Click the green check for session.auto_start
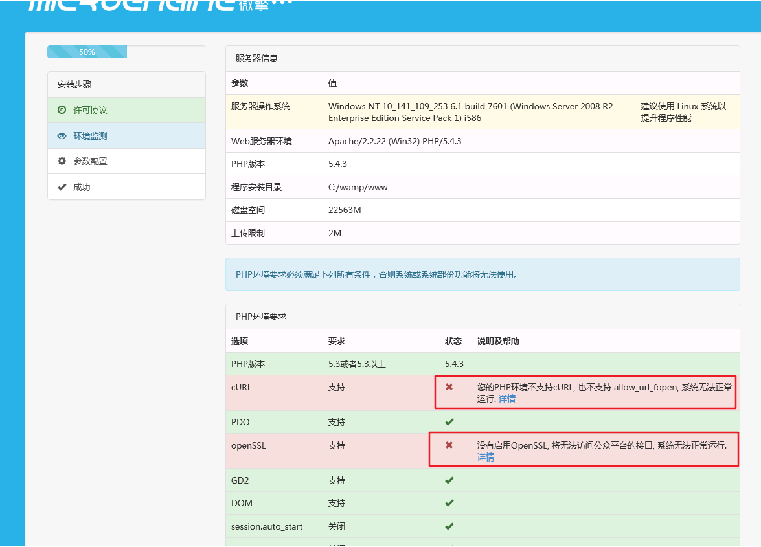Viewport: 761px width, 547px height. click(x=449, y=526)
